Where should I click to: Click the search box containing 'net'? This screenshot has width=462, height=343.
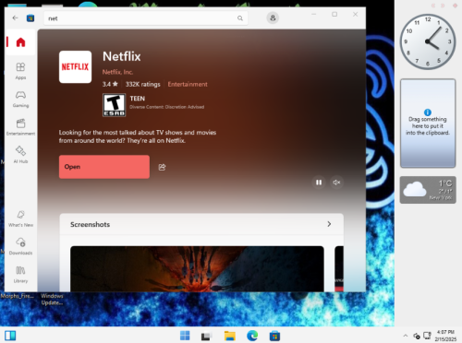tap(146, 18)
